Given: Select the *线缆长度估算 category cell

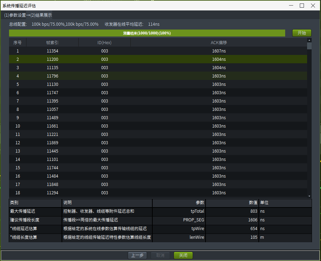Looking at the screenshot, I should click(35, 237).
